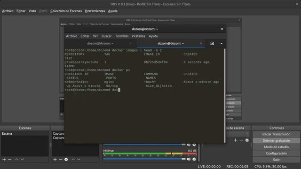Adjust the Mic/Aux volume slider
Screen dimensions: 301x169
[x=144, y=159]
